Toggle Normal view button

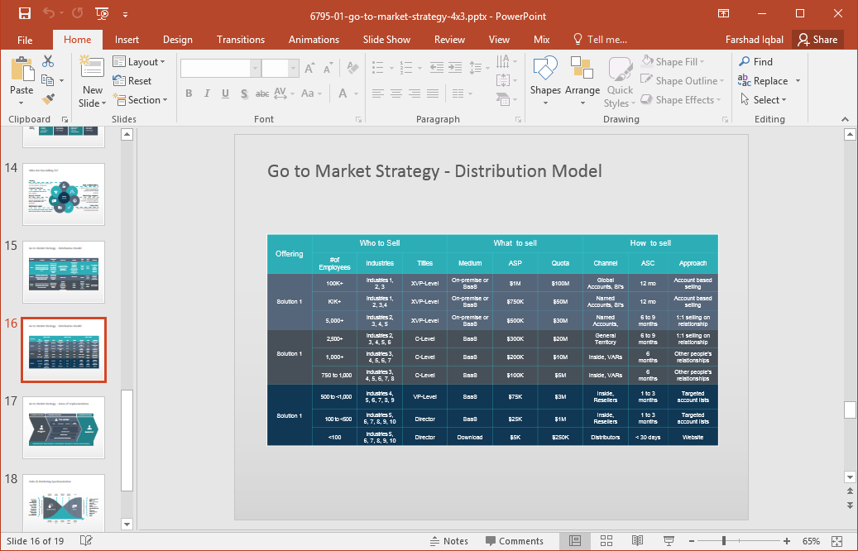pos(575,541)
